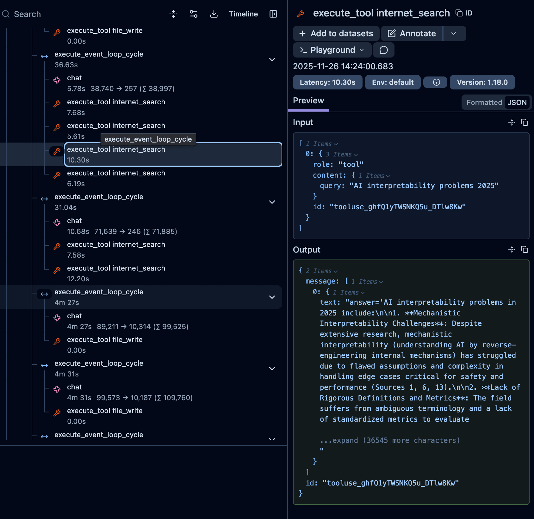Screen dimensions: 534x519
Task: Open the Playground dropdown menu
Action: [x=332, y=50]
